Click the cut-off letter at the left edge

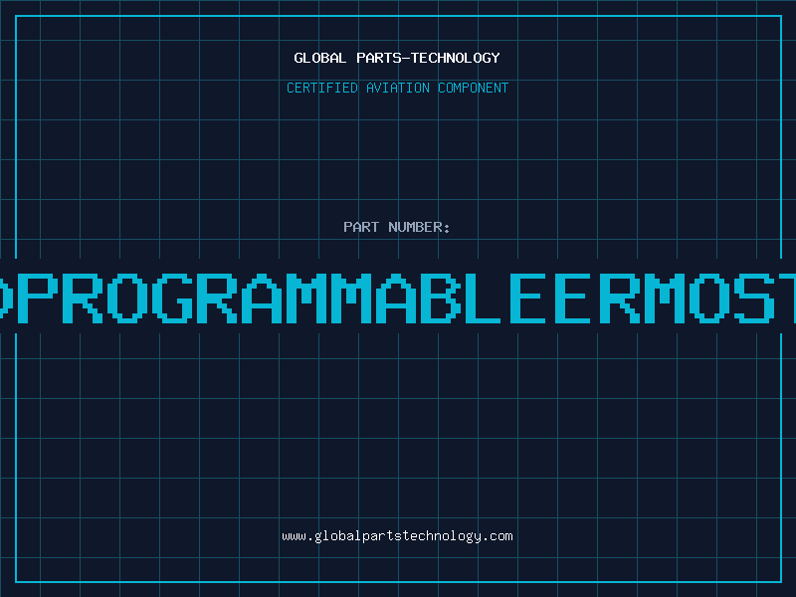point(6,298)
